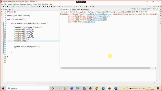This screenshot has width=162, height=91.
Task: Open the Source menu
Action: 10,4
